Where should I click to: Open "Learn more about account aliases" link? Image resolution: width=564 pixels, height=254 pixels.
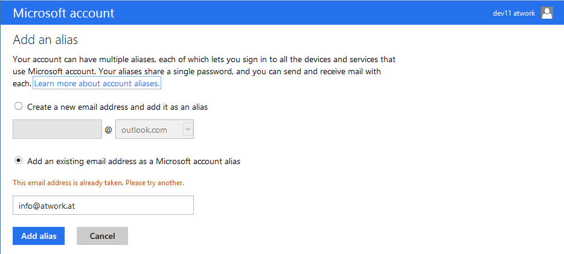click(x=97, y=83)
